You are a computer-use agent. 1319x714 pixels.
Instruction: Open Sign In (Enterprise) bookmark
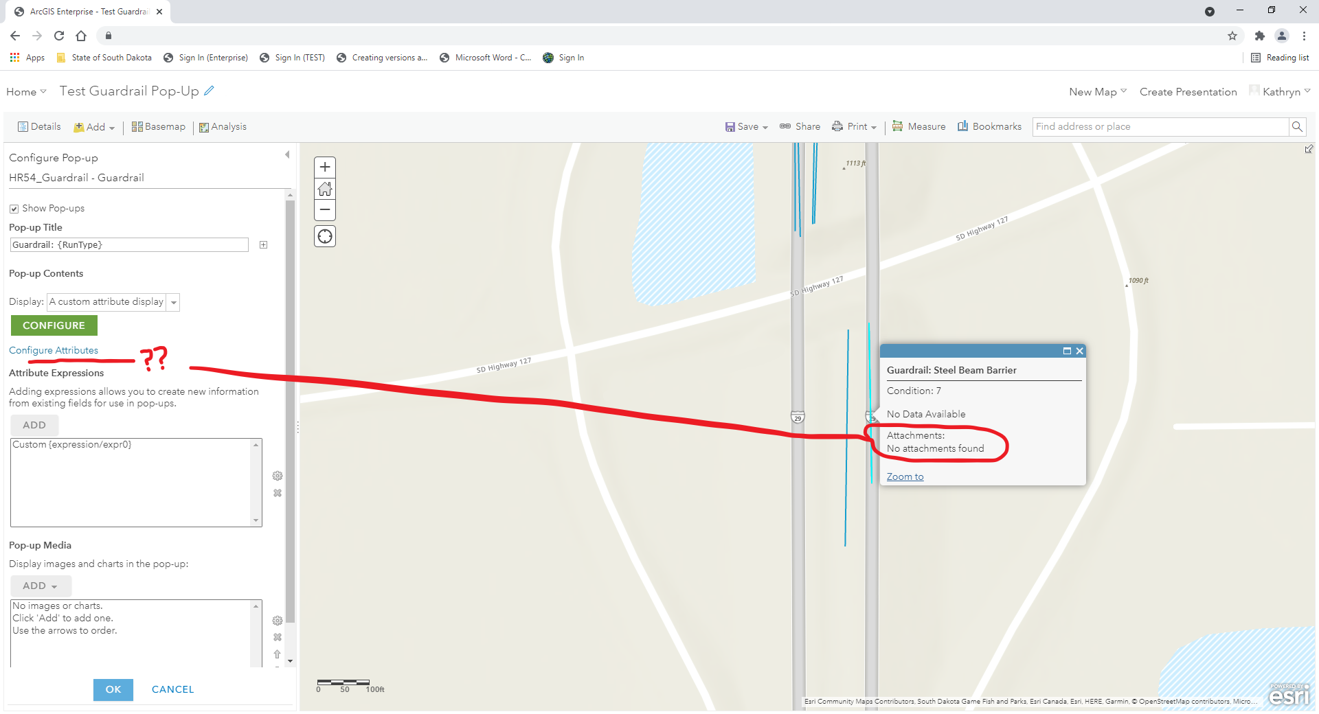pos(206,58)
